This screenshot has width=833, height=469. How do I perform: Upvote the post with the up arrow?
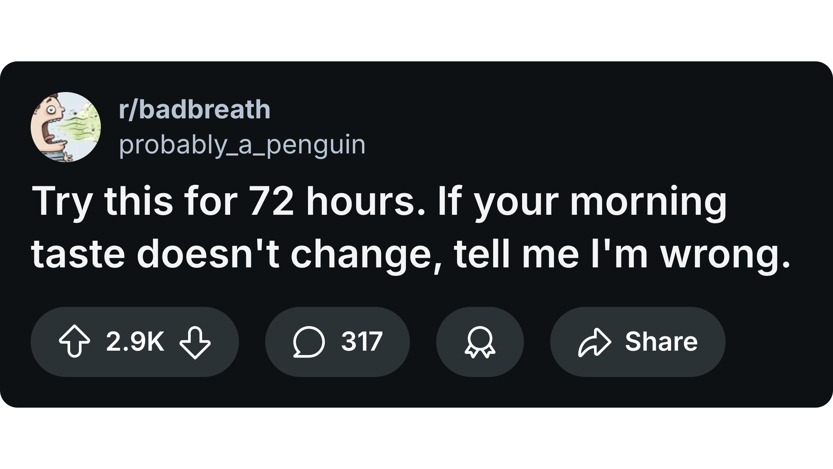pyautogui.click(x=74, y=342)
